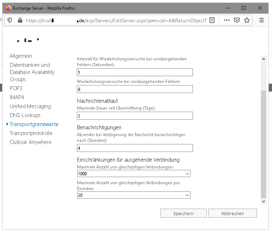Click the vertical scrollbar thumb in dialog
Screen dimensions: 272x232
click(263, 144)
